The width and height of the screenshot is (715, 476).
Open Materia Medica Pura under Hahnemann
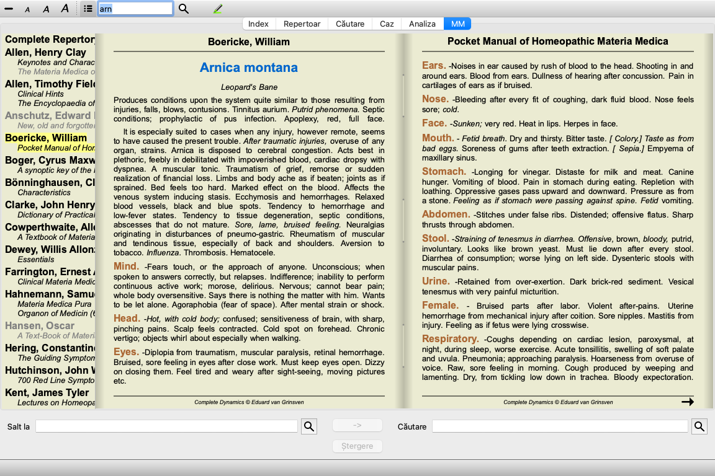click(56, 304)
